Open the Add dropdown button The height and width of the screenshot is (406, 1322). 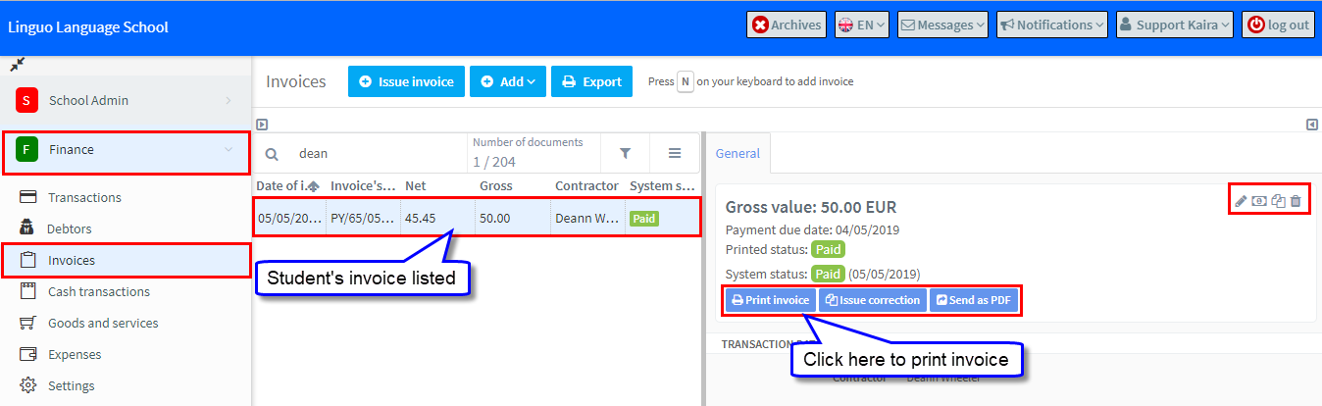click(507, 81)
